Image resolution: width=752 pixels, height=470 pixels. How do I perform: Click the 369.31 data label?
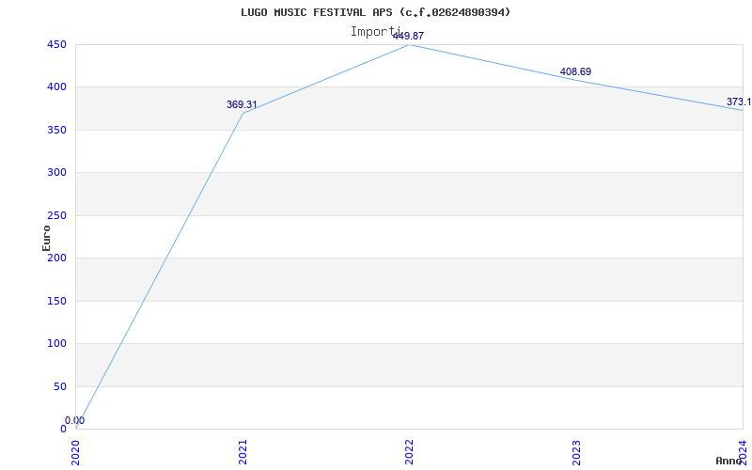click(x=242, y=104)
